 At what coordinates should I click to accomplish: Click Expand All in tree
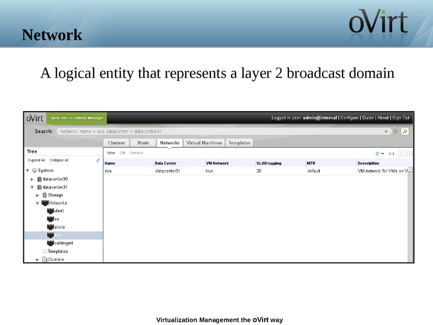(x=36, y=160)
